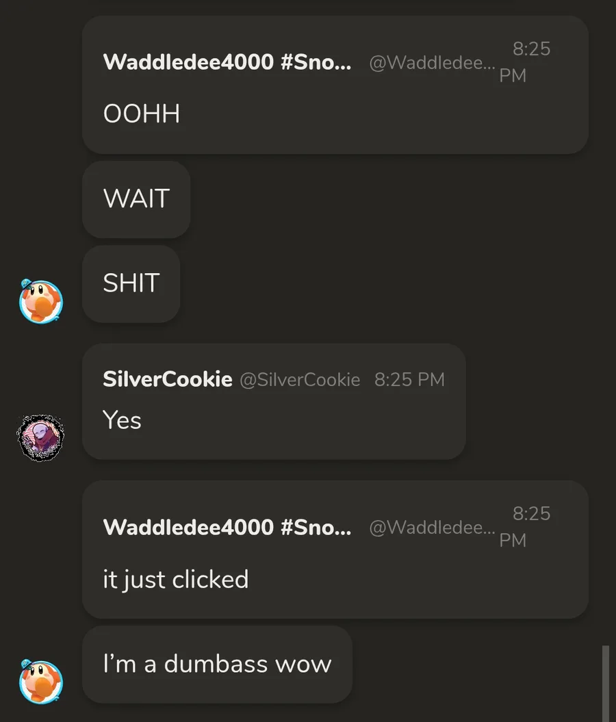Image resolution: width=616 pixels, height=722 pixels.
Task: Select the Yes reply message
Action: pos(122,420)
